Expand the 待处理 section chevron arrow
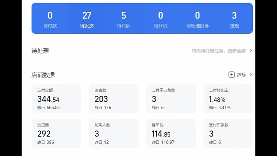 [251, 51]
